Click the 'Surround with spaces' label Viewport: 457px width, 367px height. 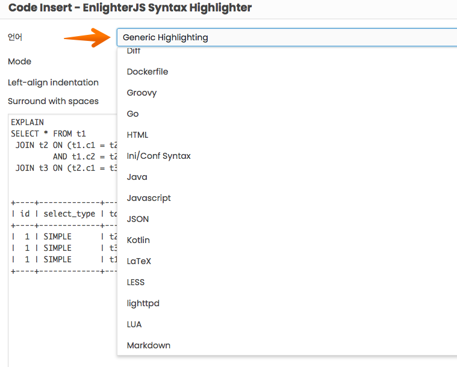(x=53, y=101)
